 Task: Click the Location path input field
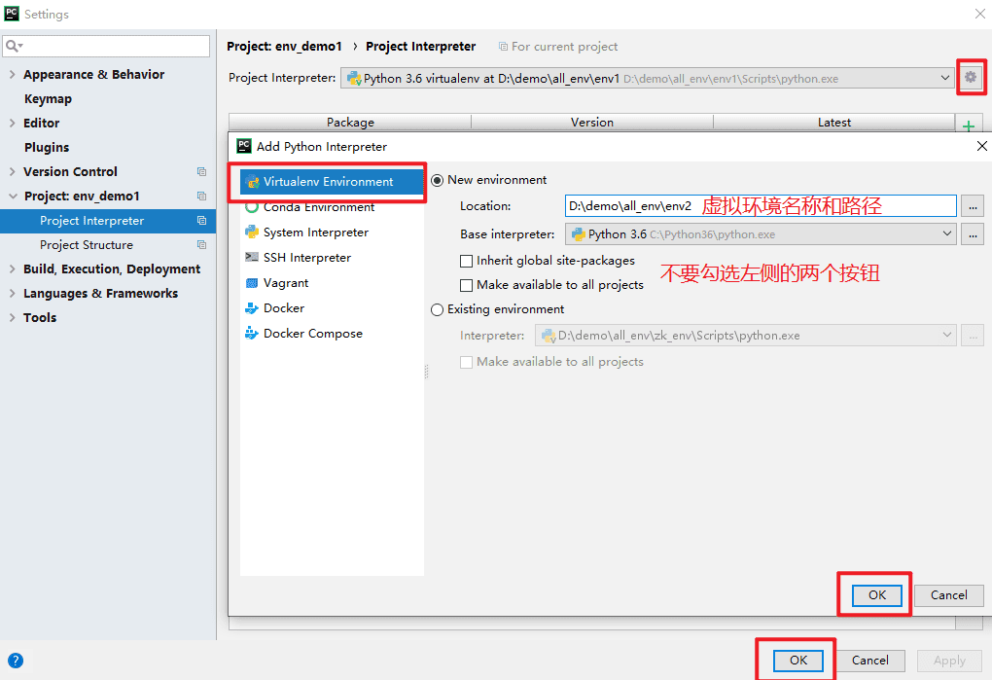coord(761,205)
